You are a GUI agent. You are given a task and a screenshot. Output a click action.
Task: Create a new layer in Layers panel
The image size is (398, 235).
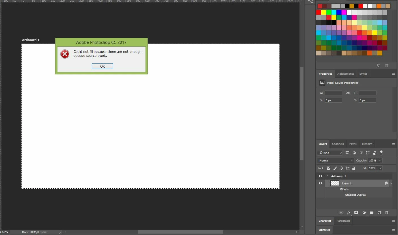(x=379, y=213)
